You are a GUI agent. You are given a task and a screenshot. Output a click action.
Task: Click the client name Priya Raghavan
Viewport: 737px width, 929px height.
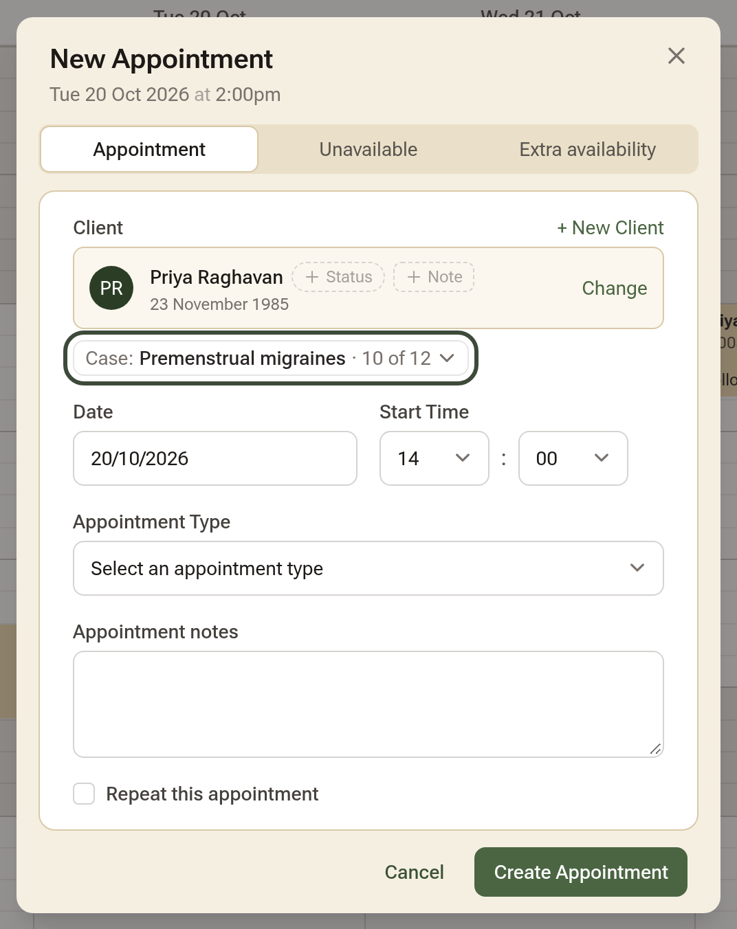coord(217,277)
